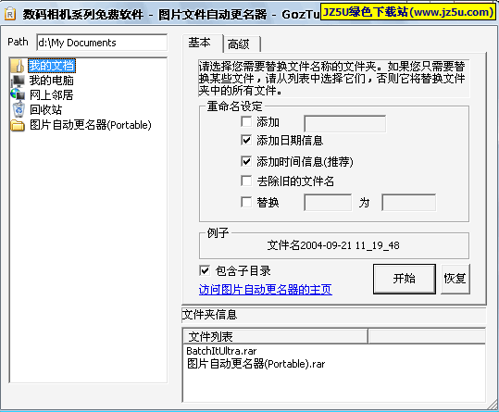Screen dimensions: 499x412
Task: Uncheck 添加日期信息 checkbox
Action: [246, 140]
